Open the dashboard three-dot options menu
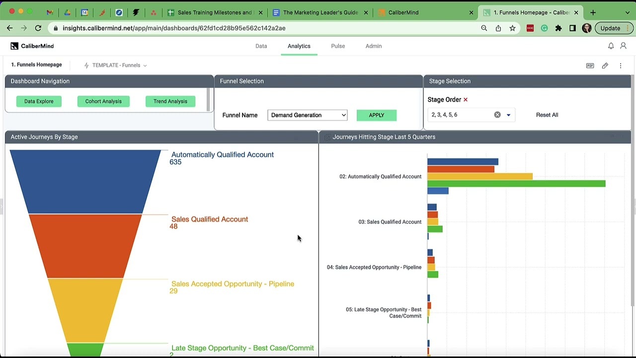 coord(620,65)
